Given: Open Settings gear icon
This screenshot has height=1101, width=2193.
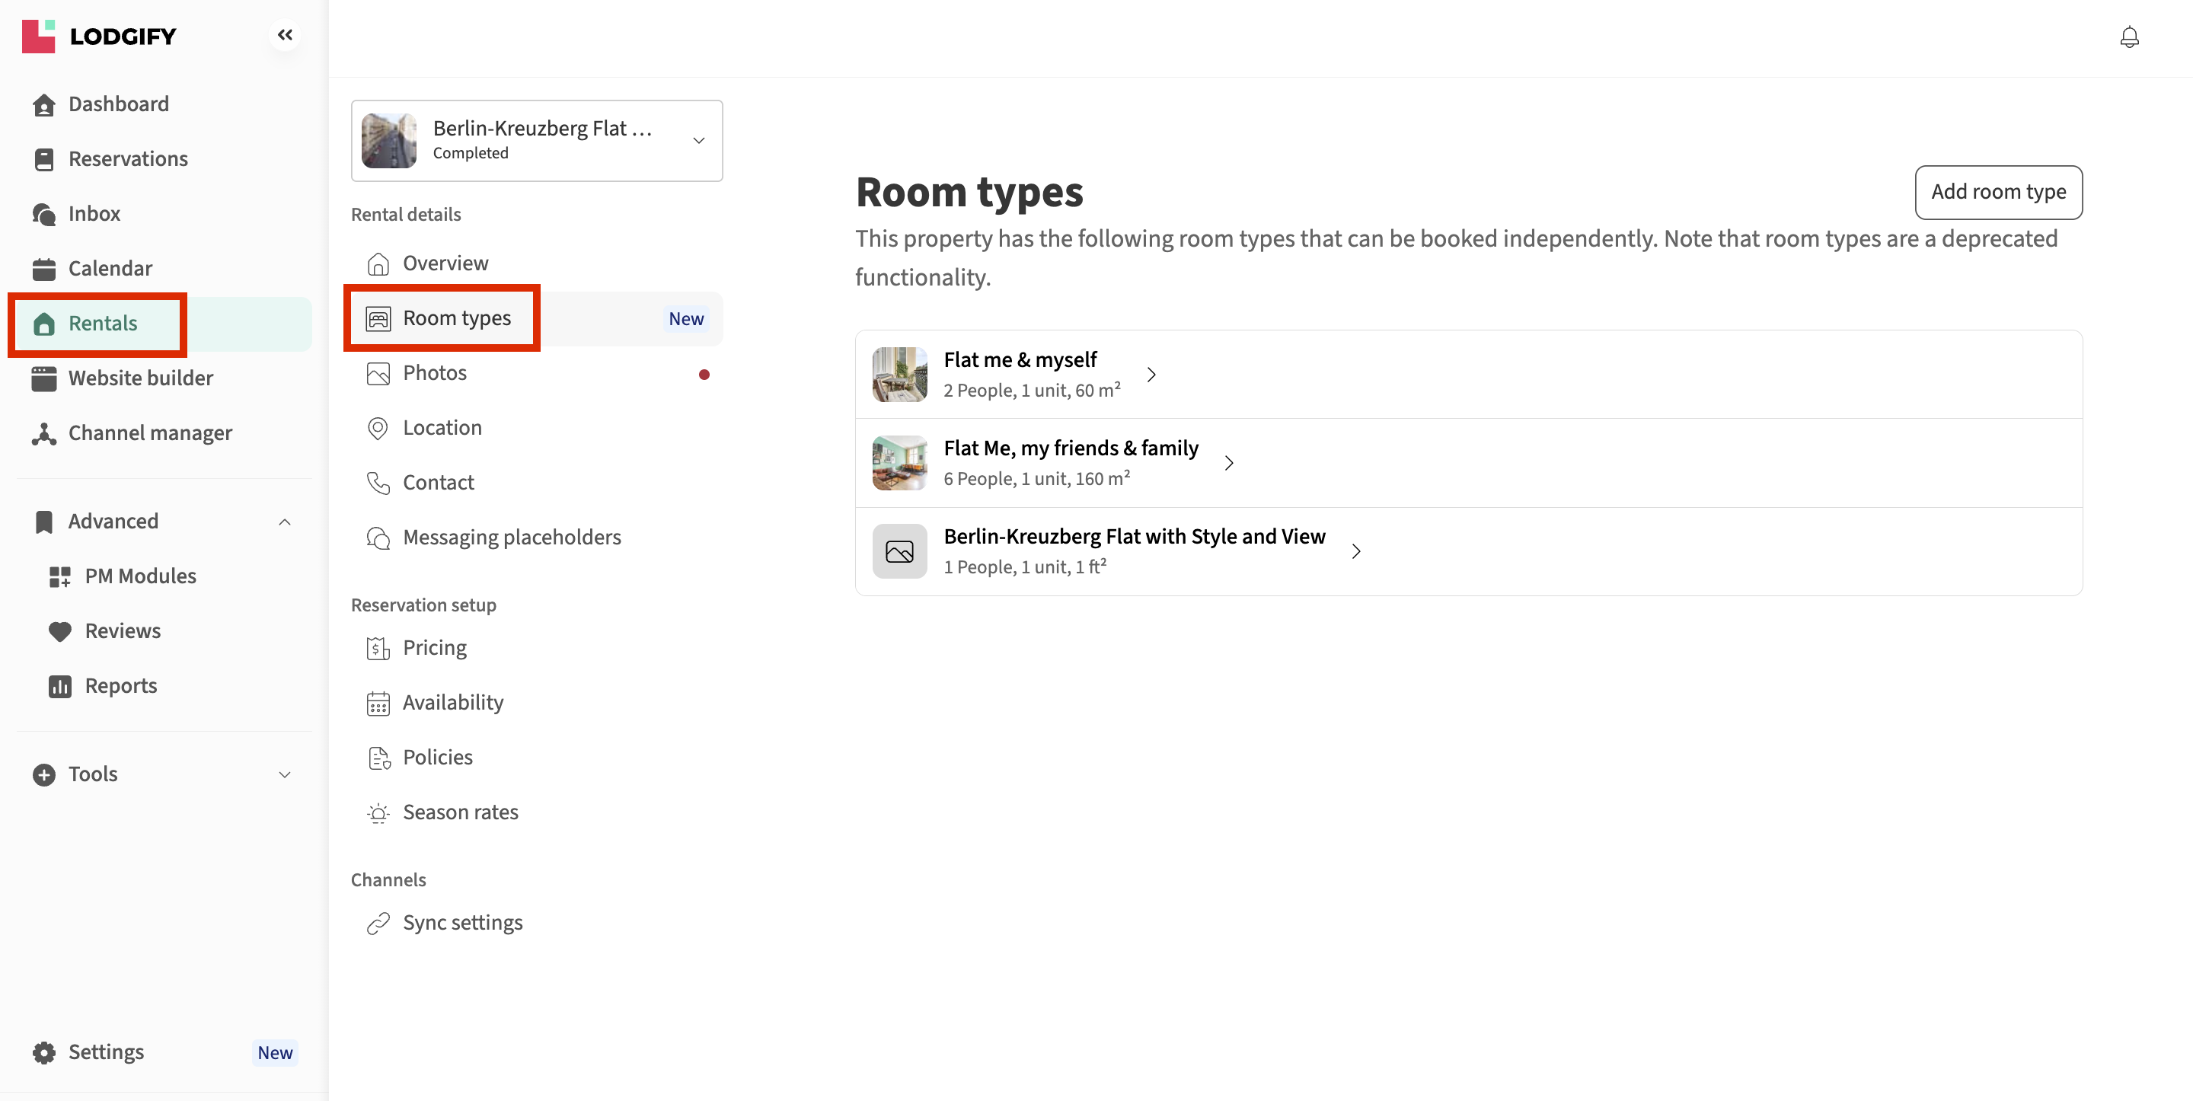Looking at the screenshot, I should tap(43, 1052).
